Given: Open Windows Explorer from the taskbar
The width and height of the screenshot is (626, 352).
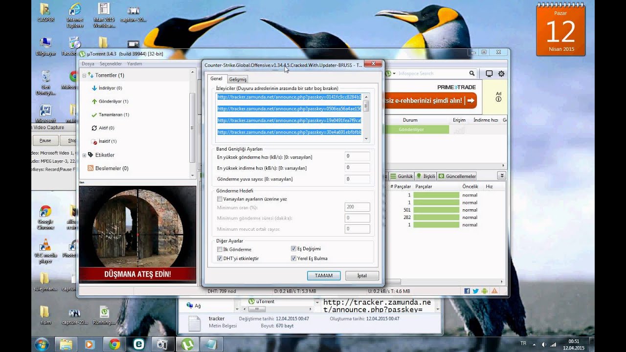Looking at the screenshot, I should coord(67,344).
